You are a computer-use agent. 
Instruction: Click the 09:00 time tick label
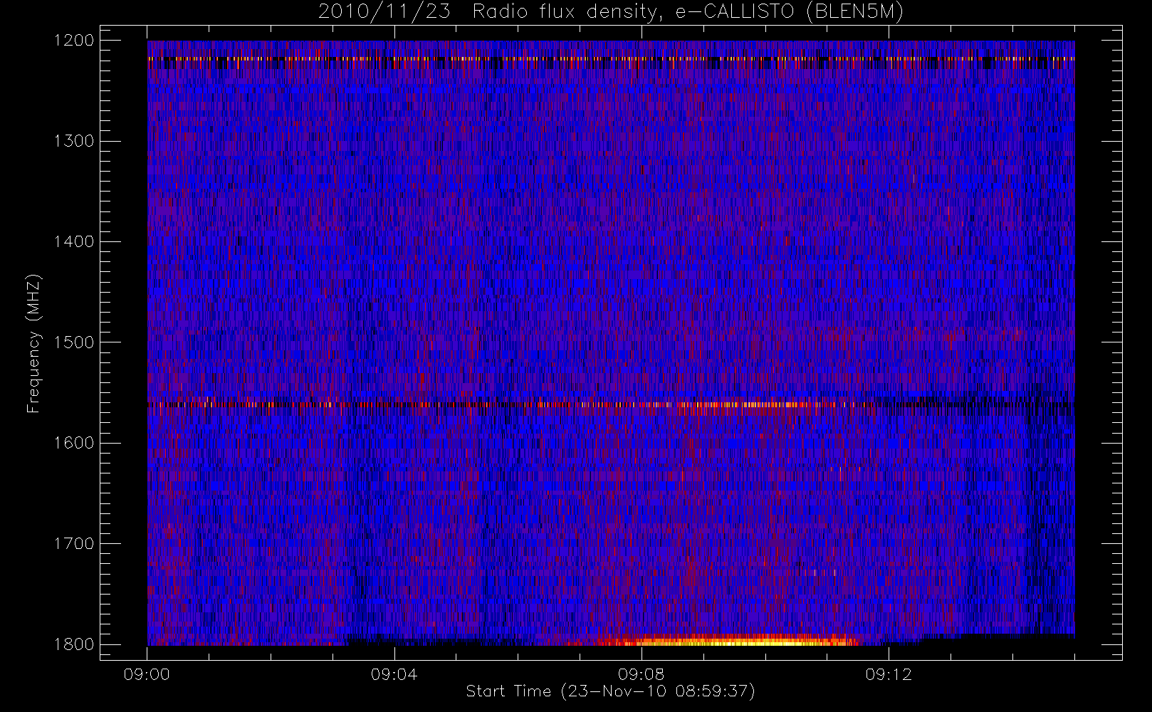(x=147, y=674)
